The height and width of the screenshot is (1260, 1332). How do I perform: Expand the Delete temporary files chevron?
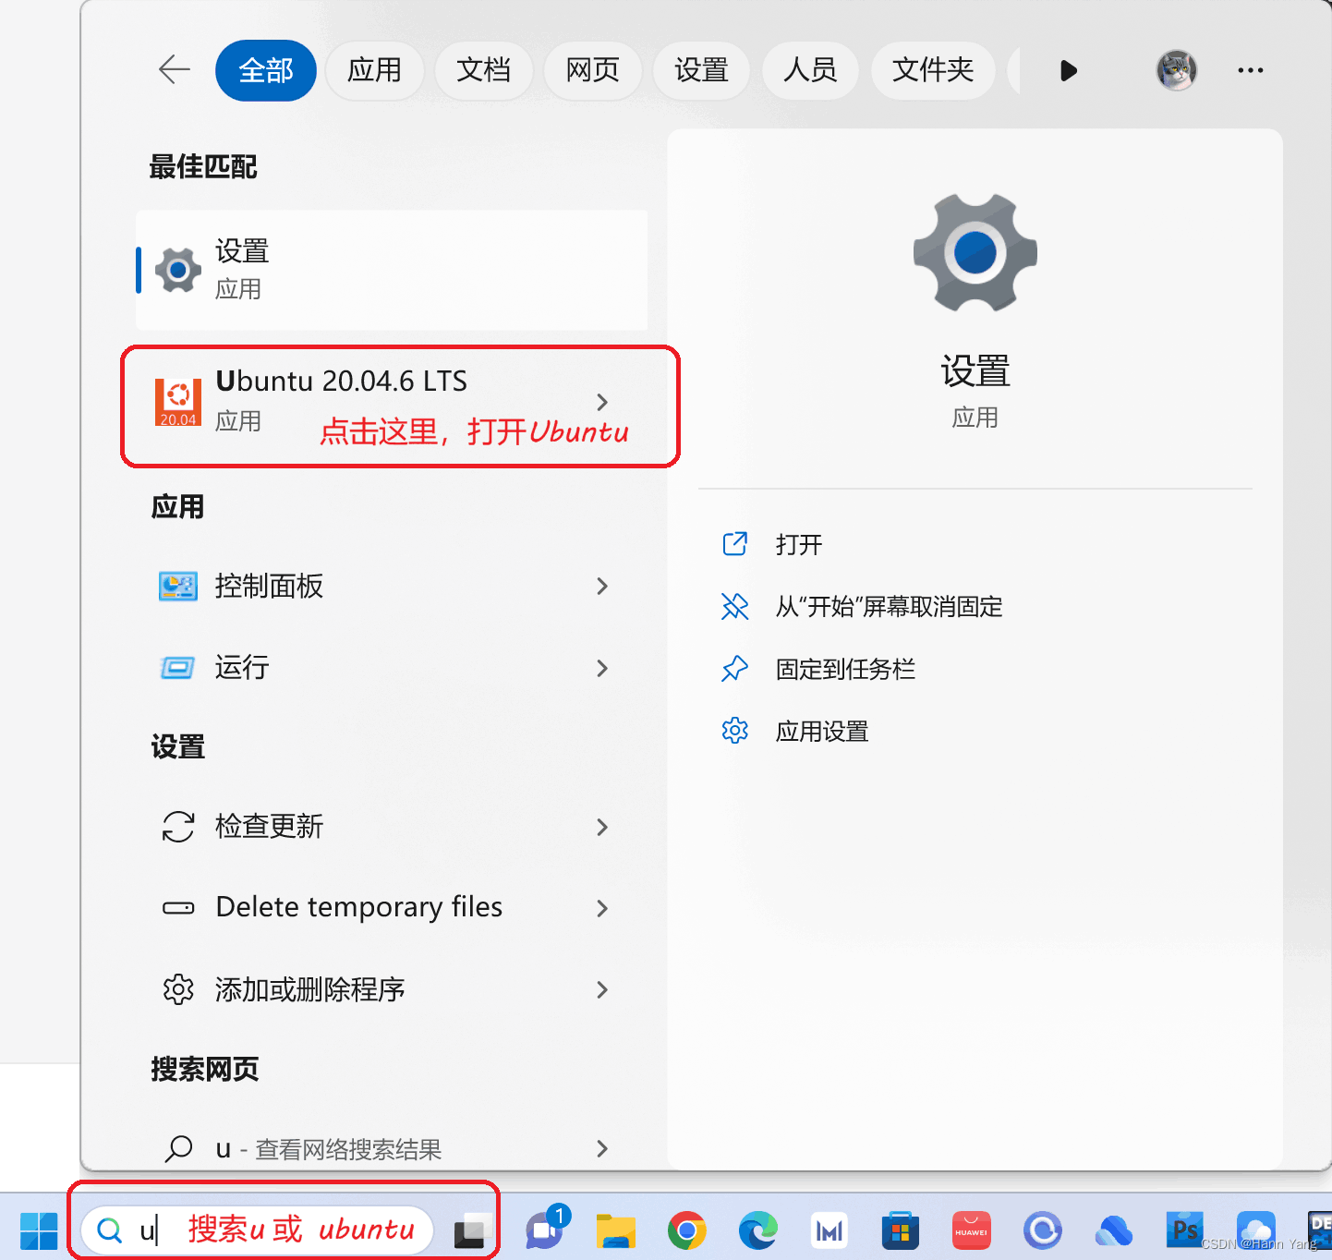click(x=602, y=908)
